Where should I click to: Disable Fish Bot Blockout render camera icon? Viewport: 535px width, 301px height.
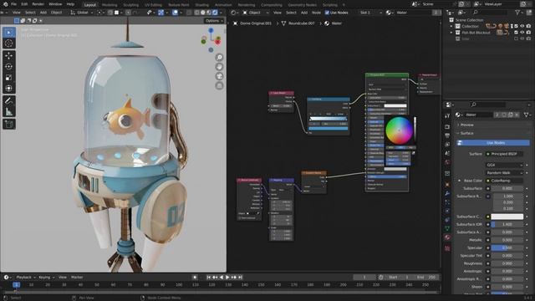(x=528, y=33)
